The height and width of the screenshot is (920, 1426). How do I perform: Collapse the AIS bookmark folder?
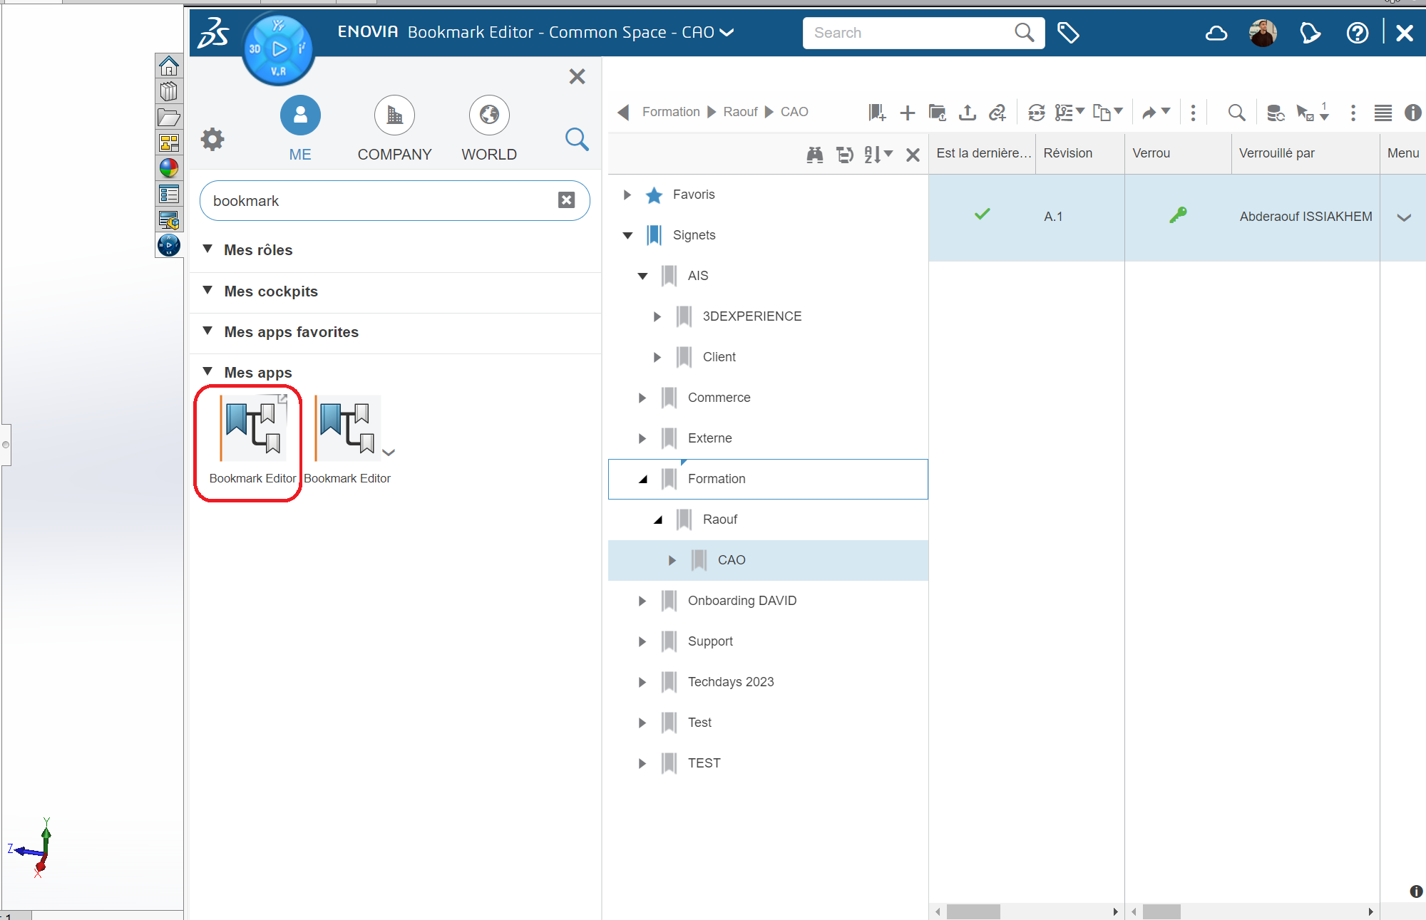[642, 276]
